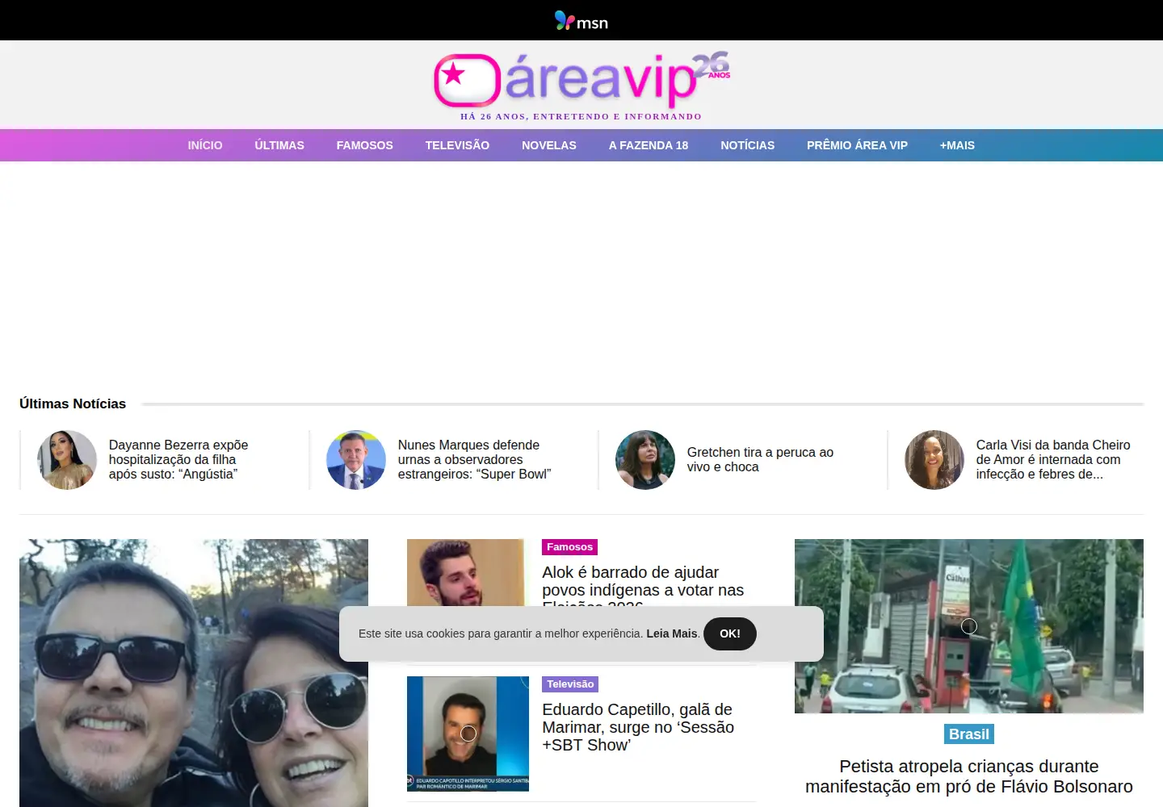Open Leia Mais cookie policy link
The height and width of the screenshot is (807, 1163).
click(x=672, y=633)
